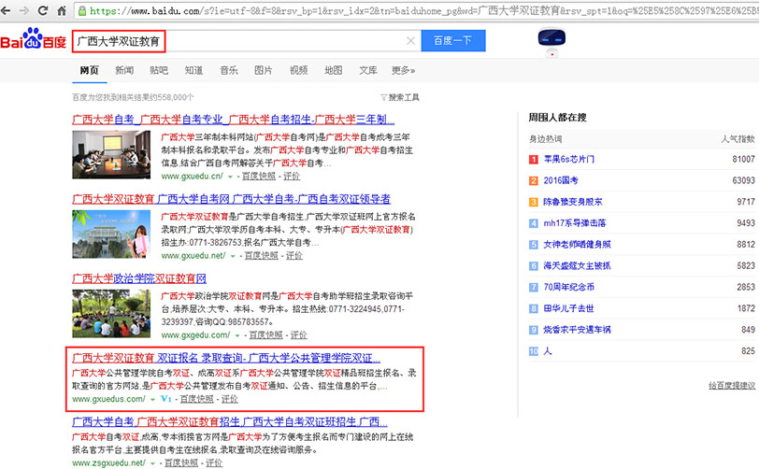
Task: Open hot search mh17系导弹击落
Action: coord(575,223)
